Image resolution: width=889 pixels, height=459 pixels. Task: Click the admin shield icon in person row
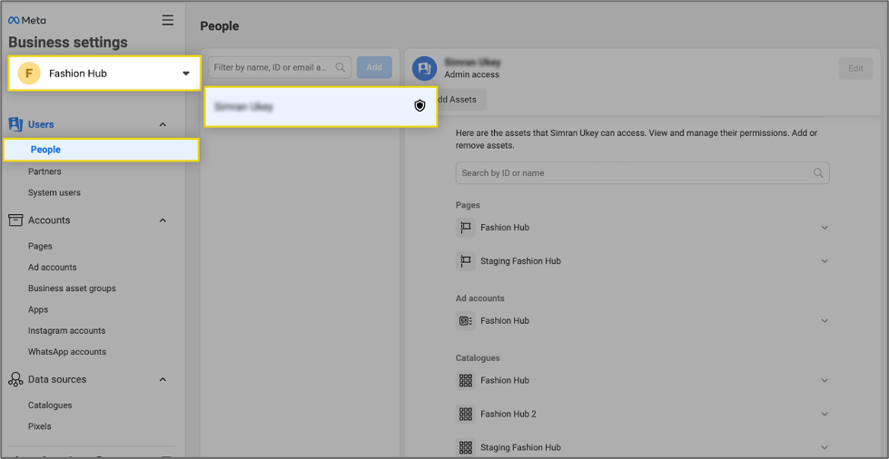[420, 105]
